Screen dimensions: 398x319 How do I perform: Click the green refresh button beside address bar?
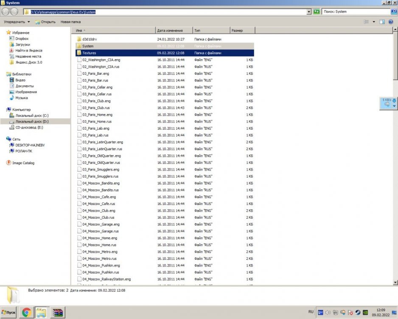317,12
